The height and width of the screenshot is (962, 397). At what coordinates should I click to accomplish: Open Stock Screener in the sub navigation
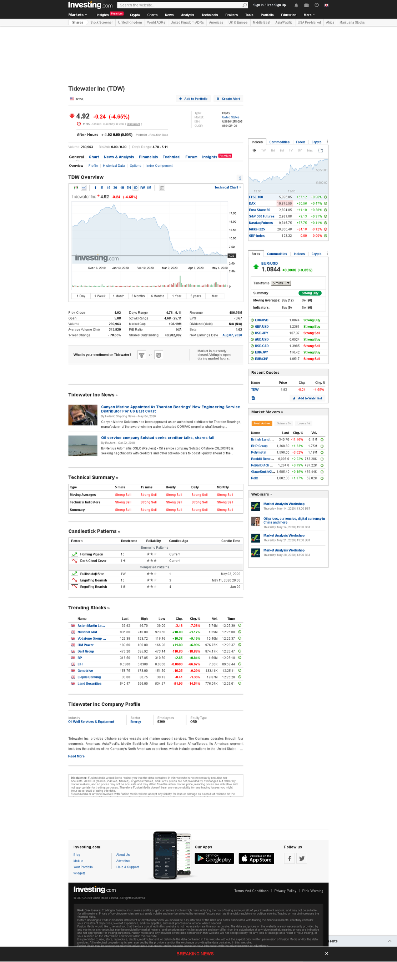(102, 22)
